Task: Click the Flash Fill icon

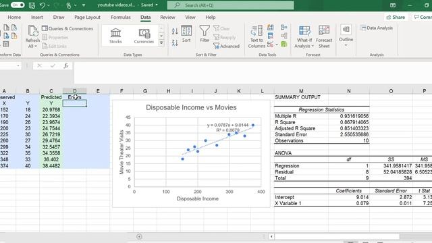Action: (271, 27)
